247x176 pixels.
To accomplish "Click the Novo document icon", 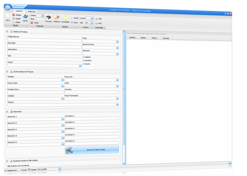I will coord(8,16).
